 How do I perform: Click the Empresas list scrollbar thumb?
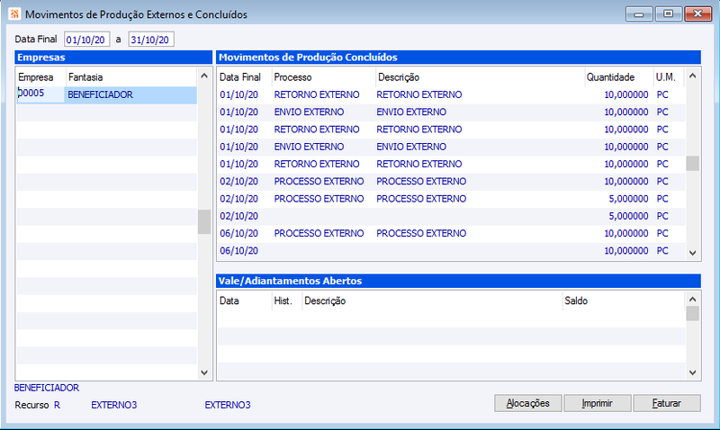tap(204, 222)
